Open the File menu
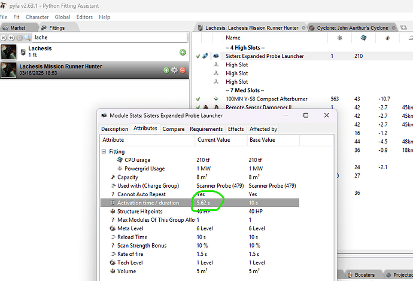This screenshot has width=413, height=281. [x=4, y=17]
